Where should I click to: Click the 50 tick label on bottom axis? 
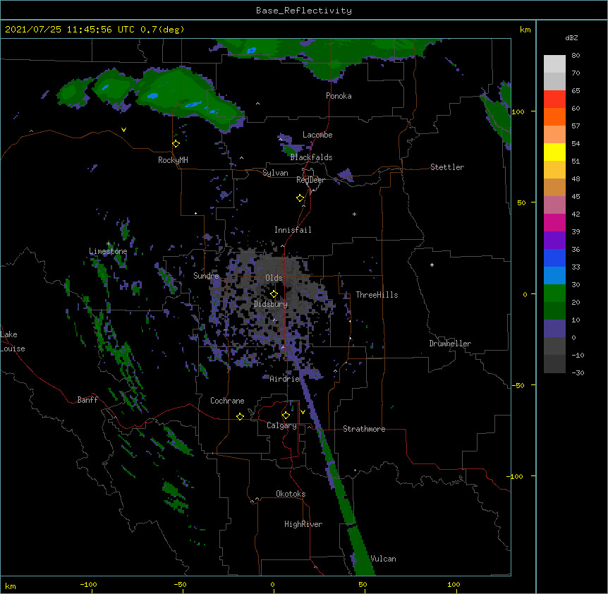tap(363, 584)
